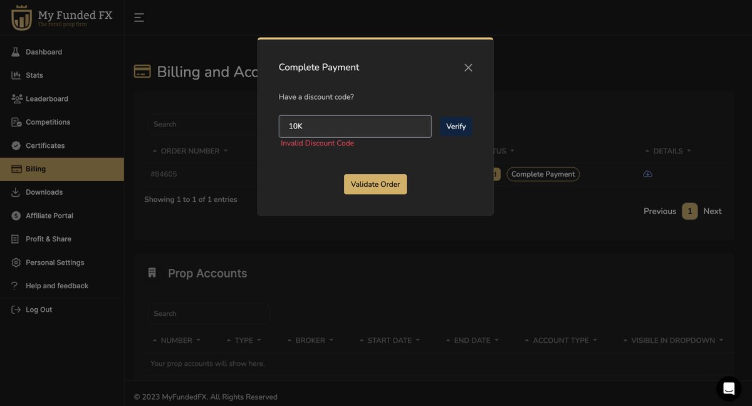Click the Log Out arrow icon

[16, 310]
